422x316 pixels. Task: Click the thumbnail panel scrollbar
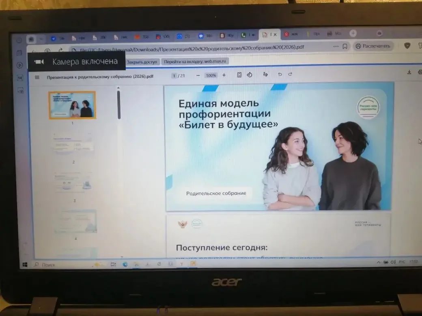[118, 105]
